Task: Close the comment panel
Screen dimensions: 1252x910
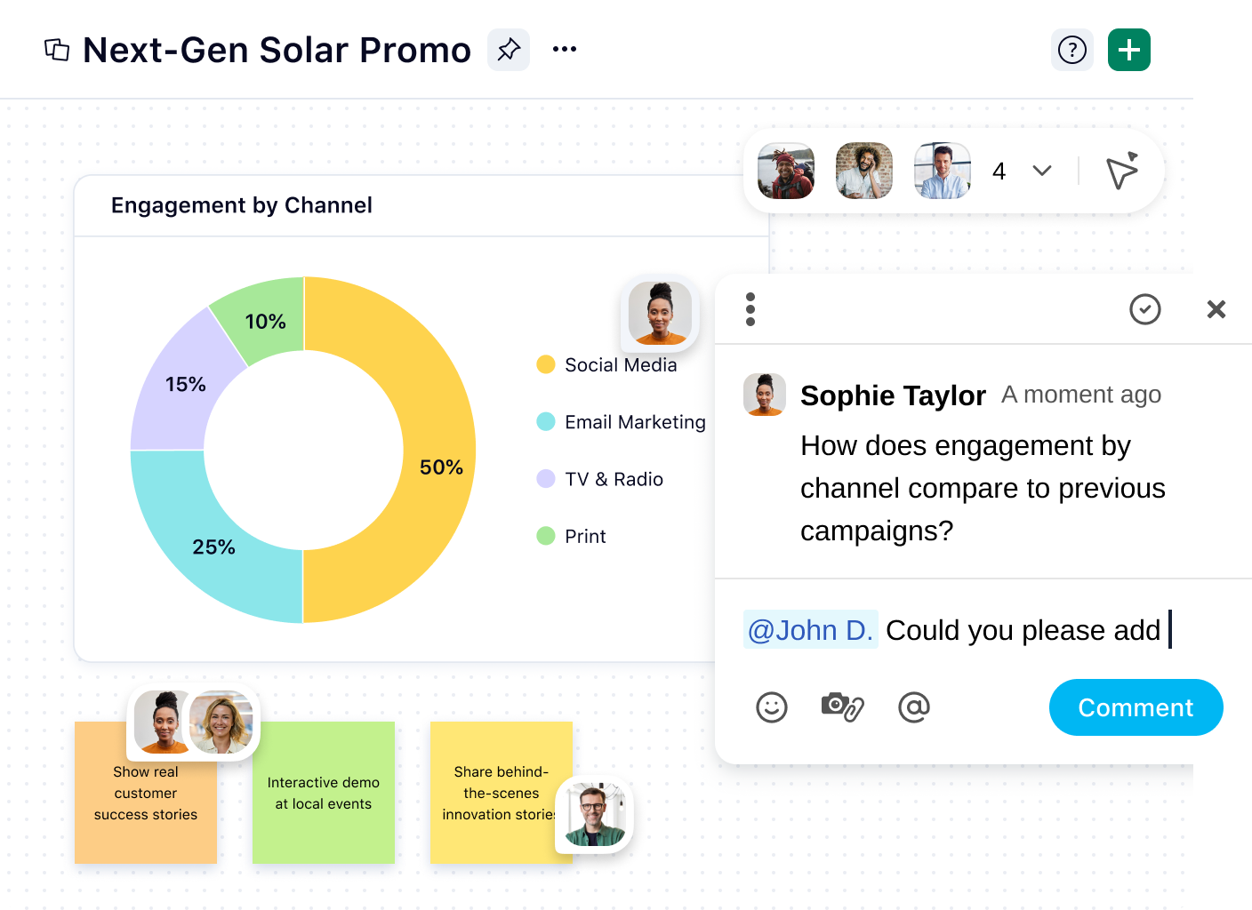Action: pyautogui.click(x=1216, y=309)
